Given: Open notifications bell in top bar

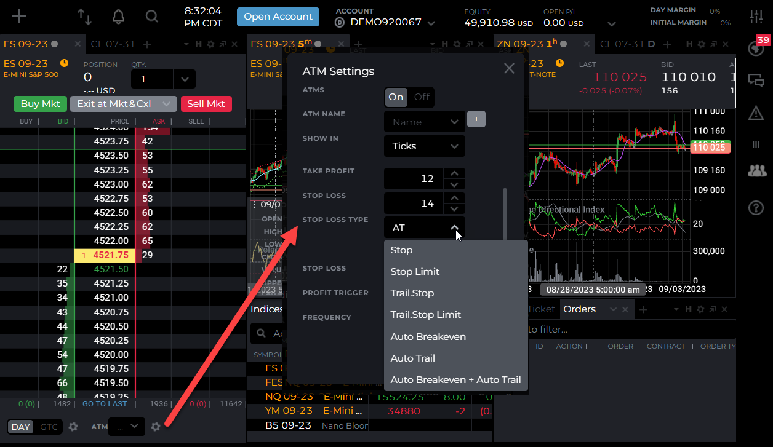Looking at the screenshot, I should pos(118,17).
